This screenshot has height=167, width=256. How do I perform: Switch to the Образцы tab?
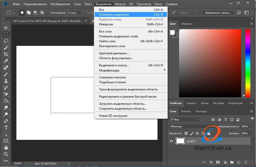coord(186,24)
